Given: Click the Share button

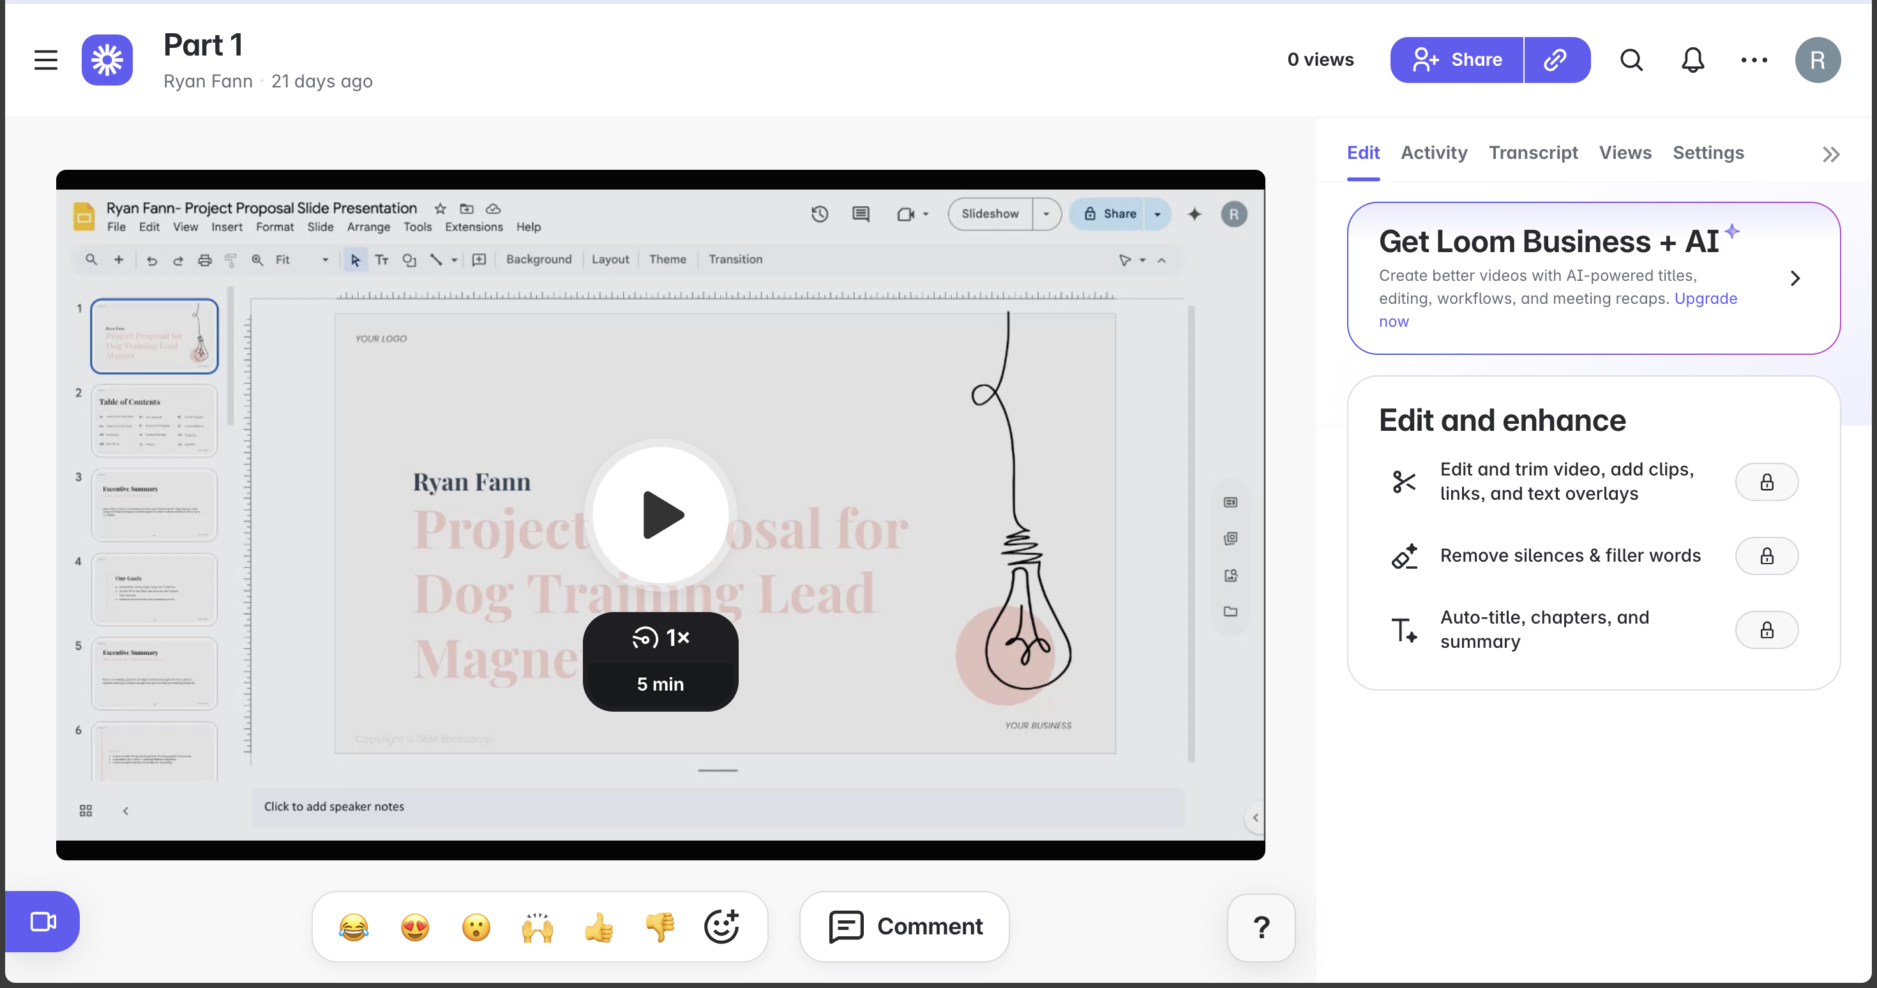Looking at the screenshot, I should tap(1456, 60).
